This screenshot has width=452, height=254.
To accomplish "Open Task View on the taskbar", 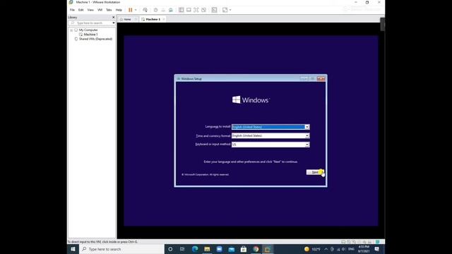I will click(182, 249).
